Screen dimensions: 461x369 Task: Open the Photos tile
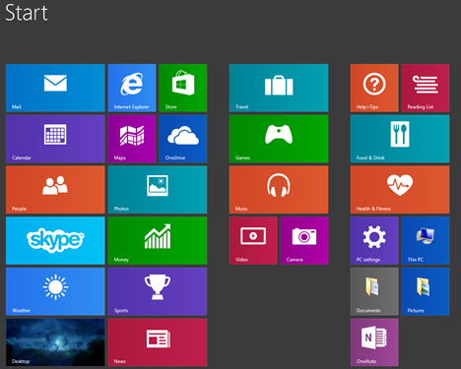[158, 190]
